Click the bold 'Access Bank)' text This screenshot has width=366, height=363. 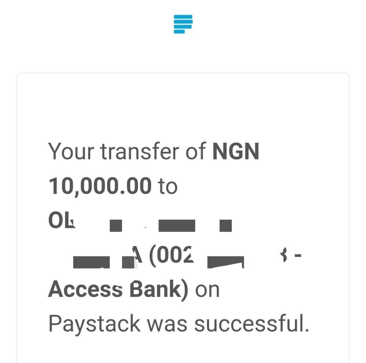pos(118,290)
